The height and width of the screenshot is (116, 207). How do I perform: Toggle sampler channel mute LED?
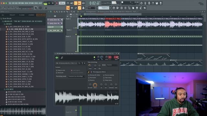coord(94,57)
